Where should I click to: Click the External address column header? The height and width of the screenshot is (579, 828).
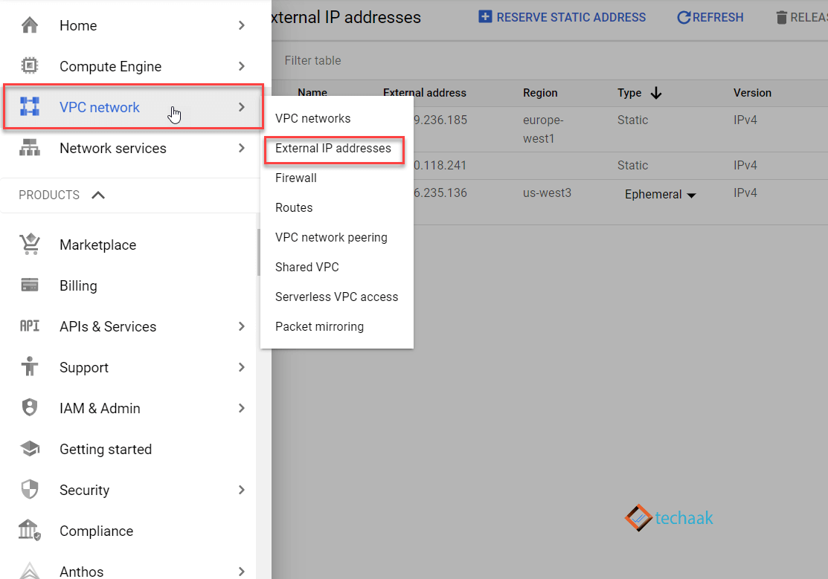tap(425, 93)
